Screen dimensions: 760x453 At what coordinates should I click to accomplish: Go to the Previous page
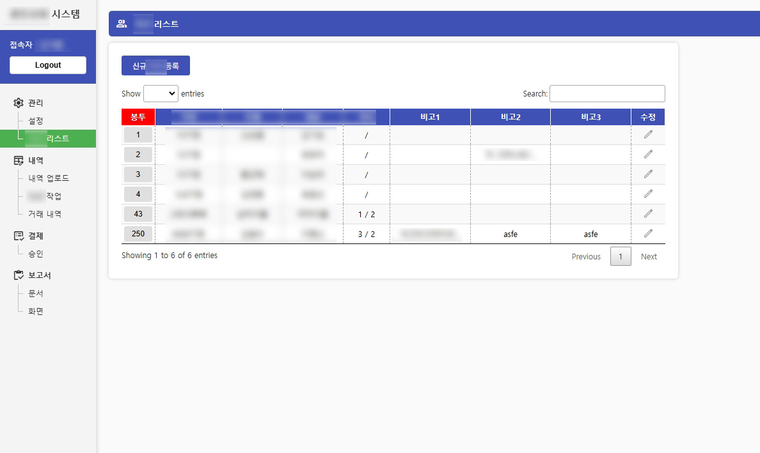click(586, 256)
